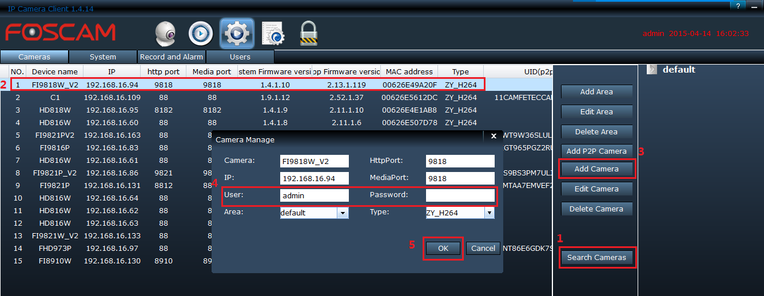This screenshot has width=764, height=296.
Task: Click the help question mark icon
Action: (738, 6)
